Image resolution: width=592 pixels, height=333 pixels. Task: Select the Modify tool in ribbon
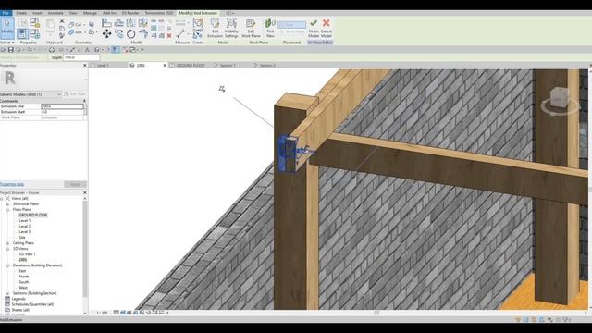7,27
